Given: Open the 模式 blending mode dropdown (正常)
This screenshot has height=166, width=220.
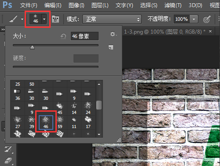Looking at the screenshot, I should (112, 19).
